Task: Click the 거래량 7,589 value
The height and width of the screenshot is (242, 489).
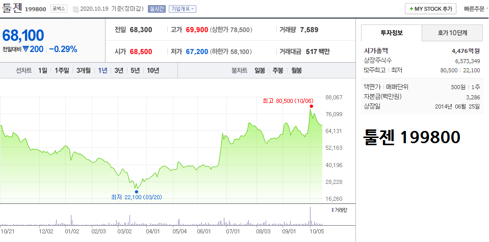Action: pos(309,30)
